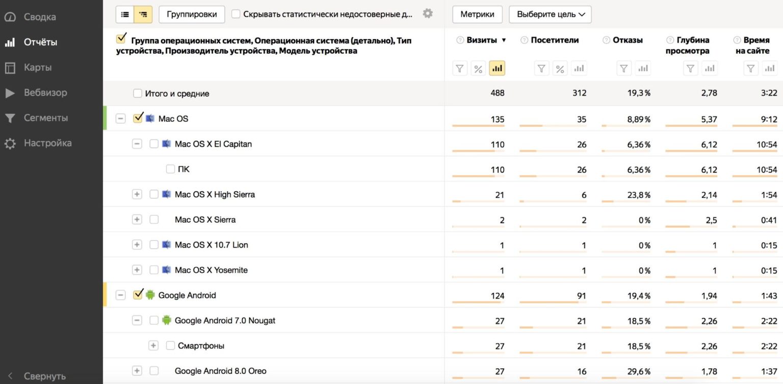This screenshot has height=384, width=783.
Task: Click the filter icon under Визиты
Action: 460,68
